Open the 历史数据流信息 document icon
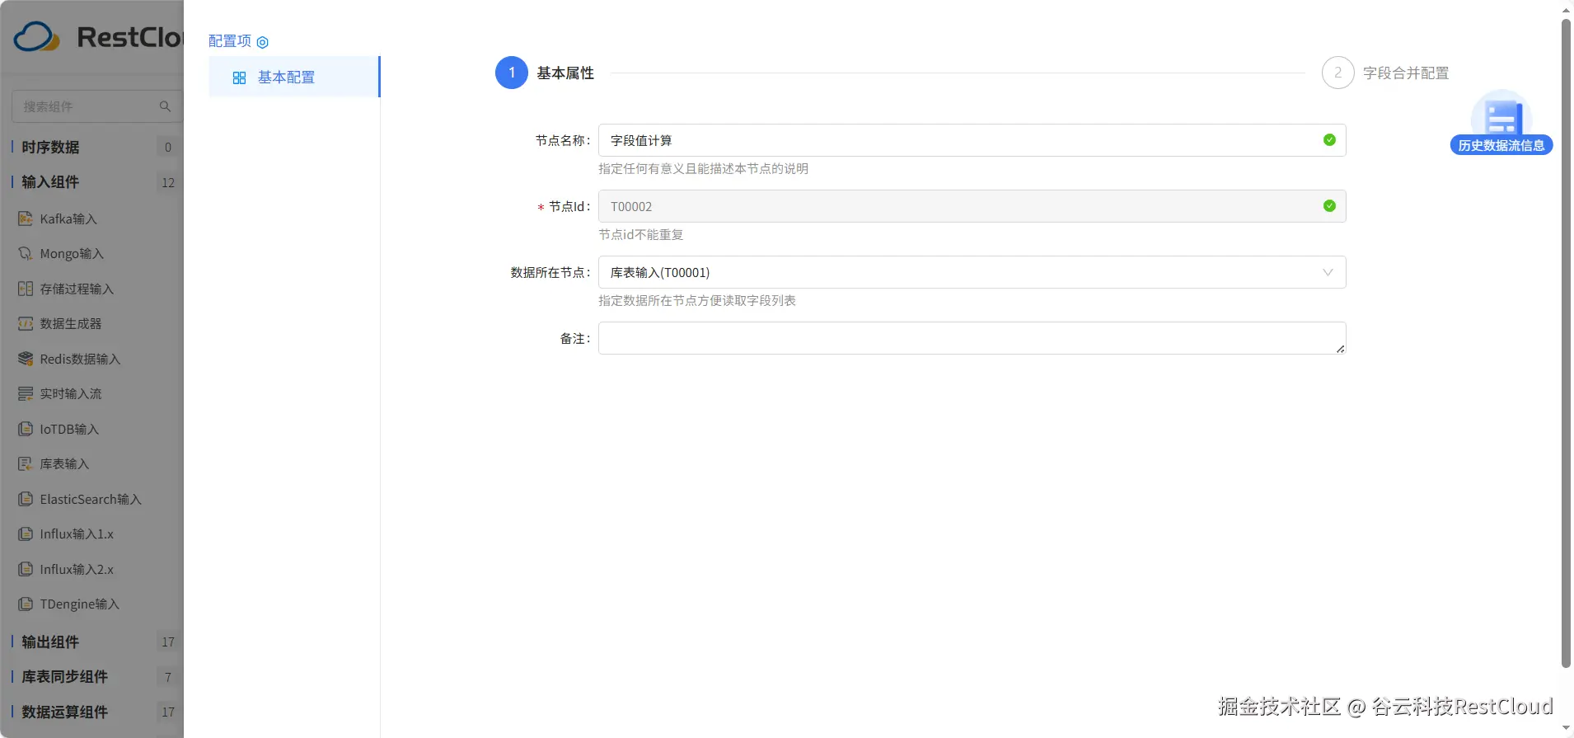This screenshot has height=738, width=1574. click(x=1501, y=115)
